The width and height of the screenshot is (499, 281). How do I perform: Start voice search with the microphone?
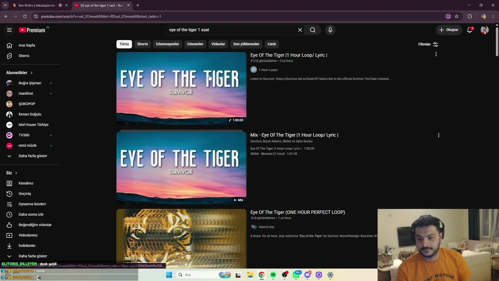click(330, 30)
